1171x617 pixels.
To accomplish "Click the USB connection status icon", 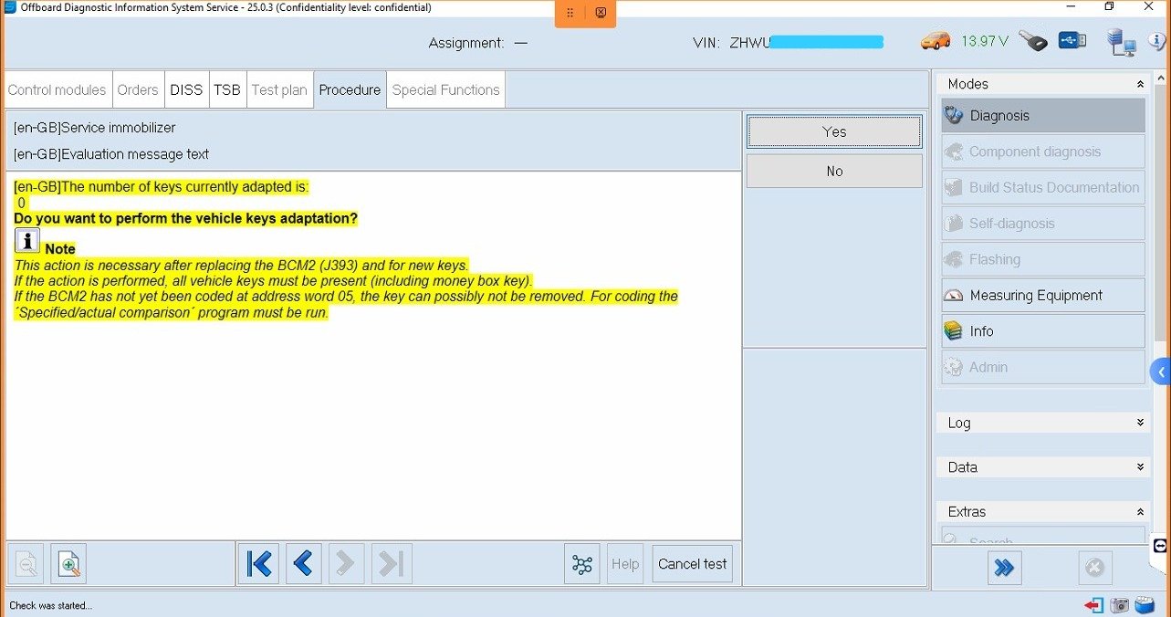I will [x=1072, y=41].
